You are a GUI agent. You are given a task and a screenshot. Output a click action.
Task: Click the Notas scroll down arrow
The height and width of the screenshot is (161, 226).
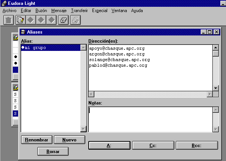coord(215,129)
